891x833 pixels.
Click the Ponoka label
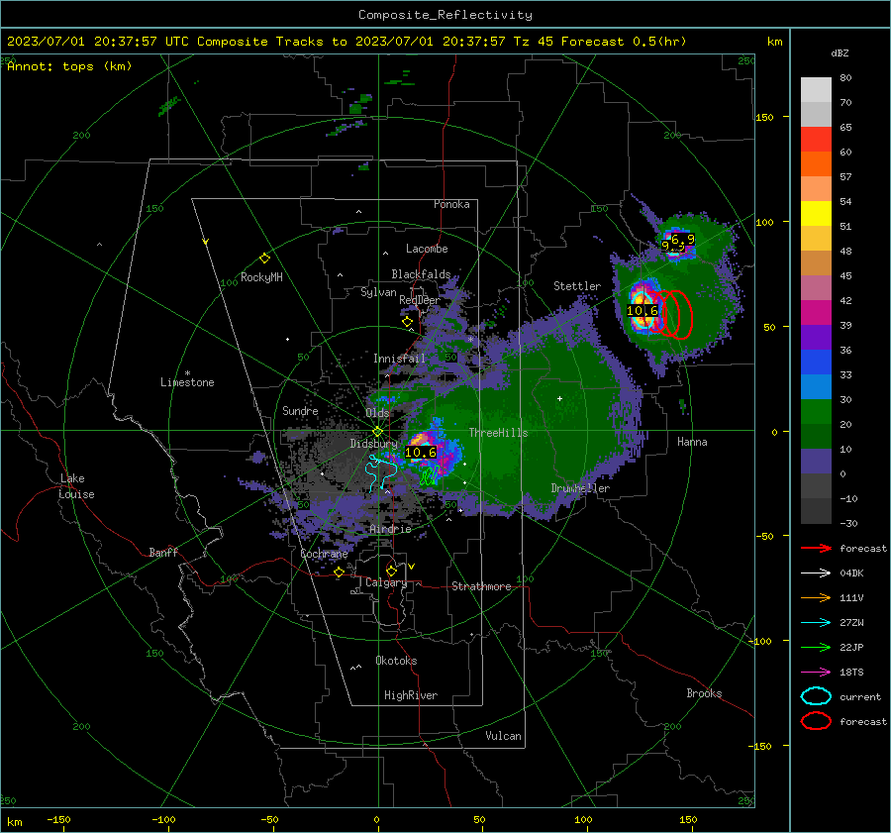[x=451, y=204]
